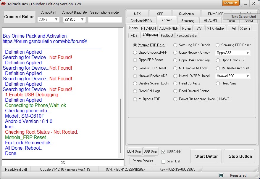Open the Xiaomi sub-tab
This screenshot has width=260, height=179.
[245, 28]
